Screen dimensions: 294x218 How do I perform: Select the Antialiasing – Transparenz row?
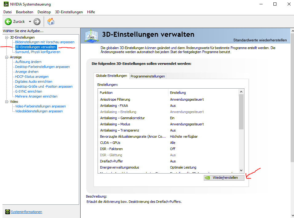[168, 130]
